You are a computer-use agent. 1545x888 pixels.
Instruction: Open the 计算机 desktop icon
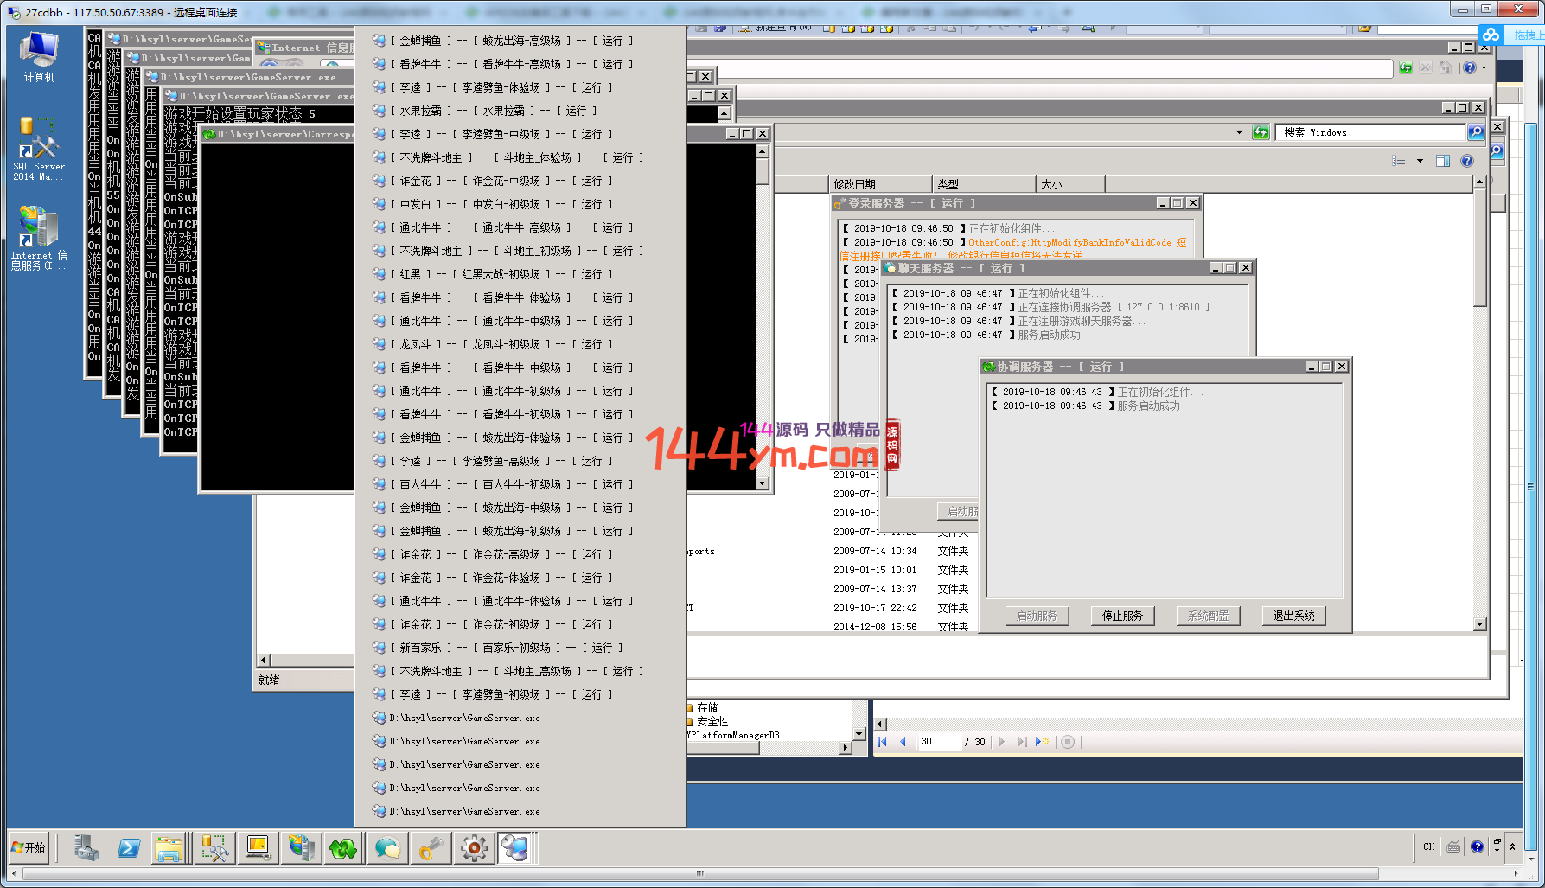coord(39,57)
